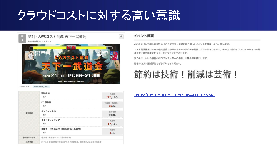Open the no1.connpass.com event 305664 link
This screenshot has width=277, height=156.
coord(174,95)
